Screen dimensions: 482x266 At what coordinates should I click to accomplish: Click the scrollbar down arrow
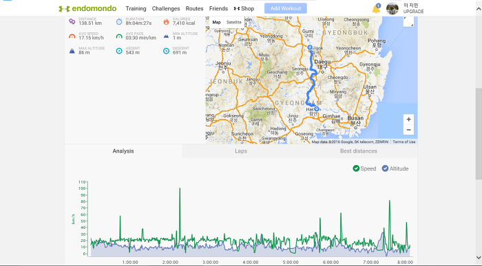click(479, 257)
